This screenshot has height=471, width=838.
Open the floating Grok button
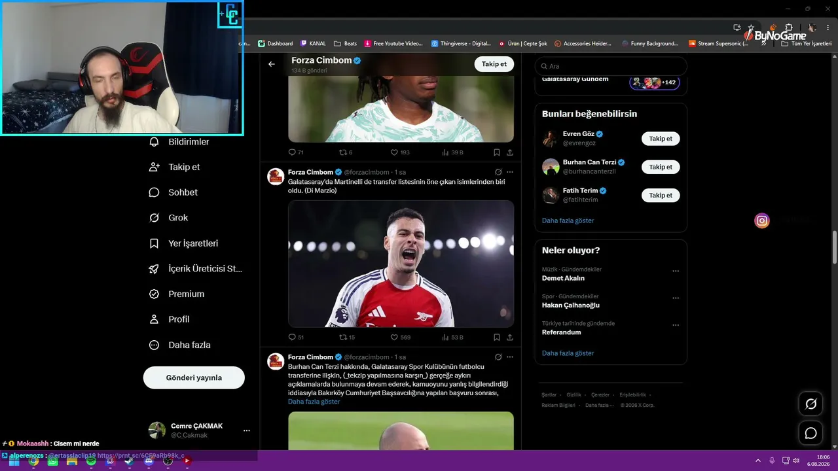tap(811, 404)
